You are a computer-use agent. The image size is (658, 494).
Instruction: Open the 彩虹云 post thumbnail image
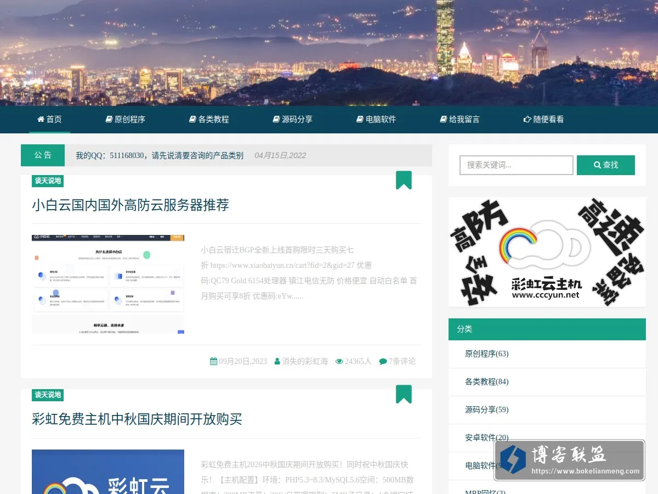108,471
